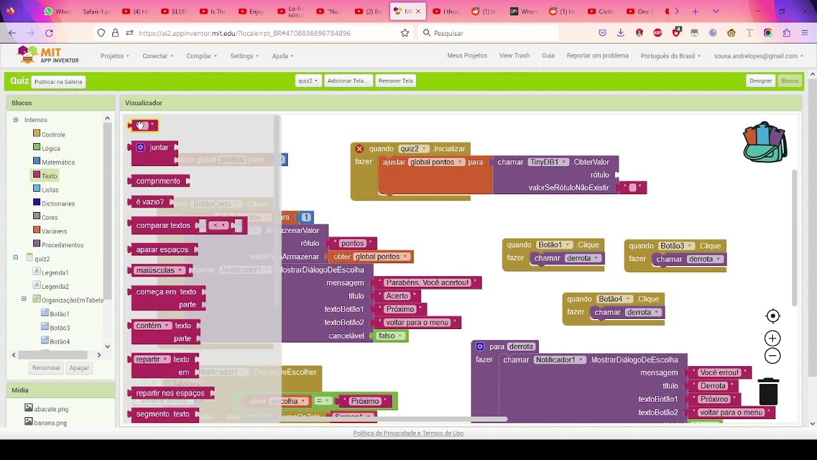
Task: Collapse the Internos tree node
Action: click(15, 120)
